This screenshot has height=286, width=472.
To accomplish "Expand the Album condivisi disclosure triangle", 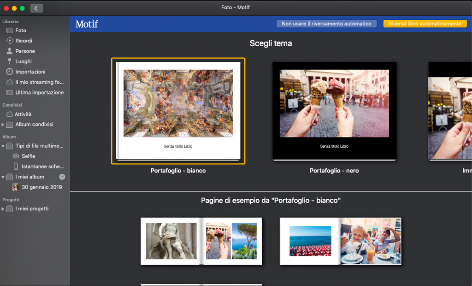I will coord(3,125).
